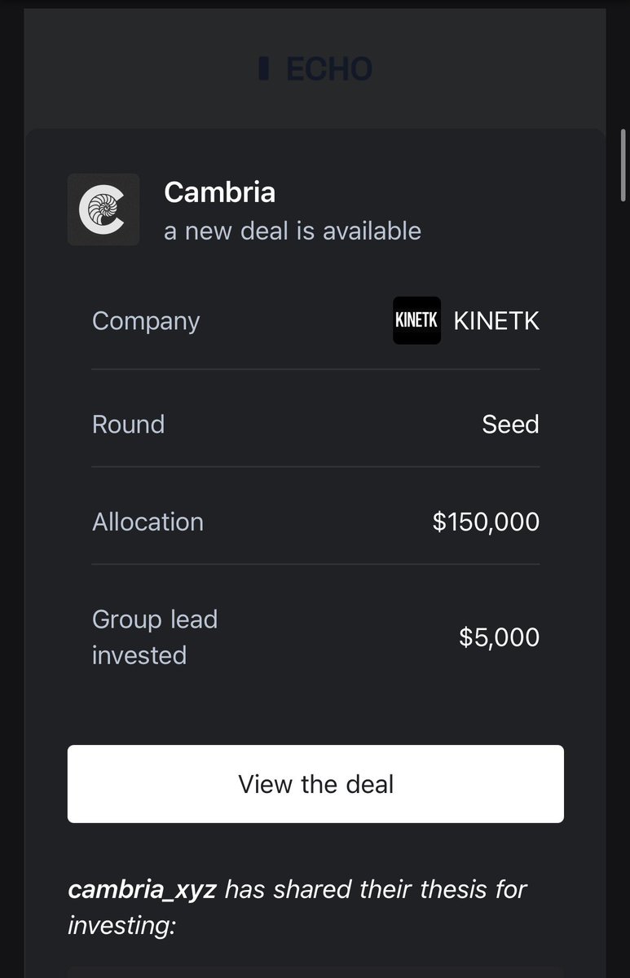Open the cambria_xyz profile link

(x=142, y=888)
